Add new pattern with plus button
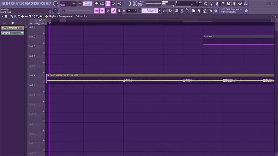Screen dimensions: 278x156 (x=159, y=10)
